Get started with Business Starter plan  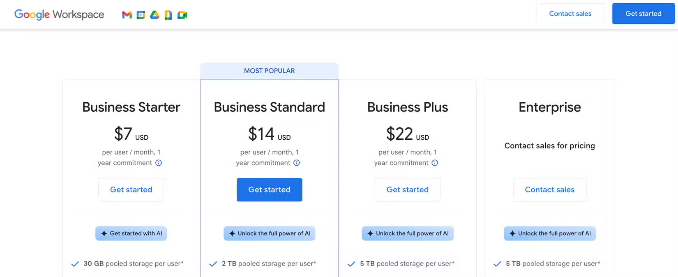tap(131, 189)
